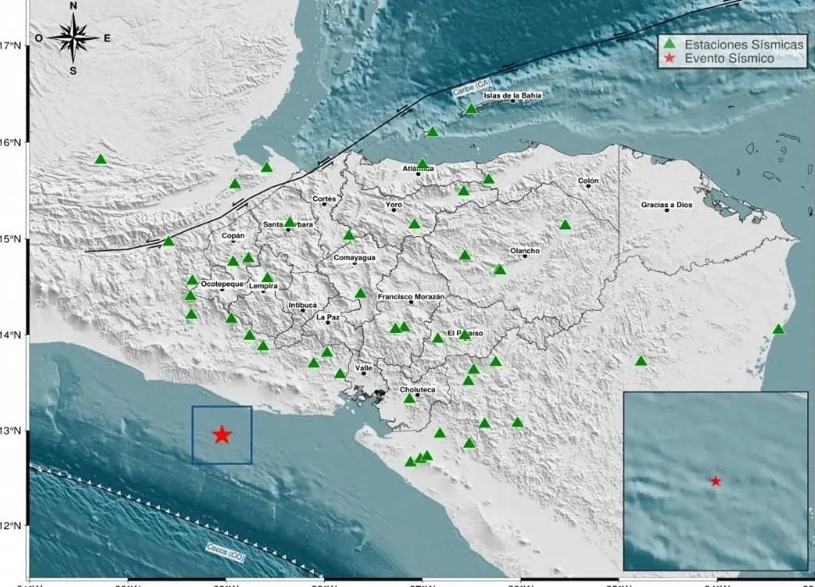Select the station triangle at Santa Barbara
The image size is (815, 587).
289,222
